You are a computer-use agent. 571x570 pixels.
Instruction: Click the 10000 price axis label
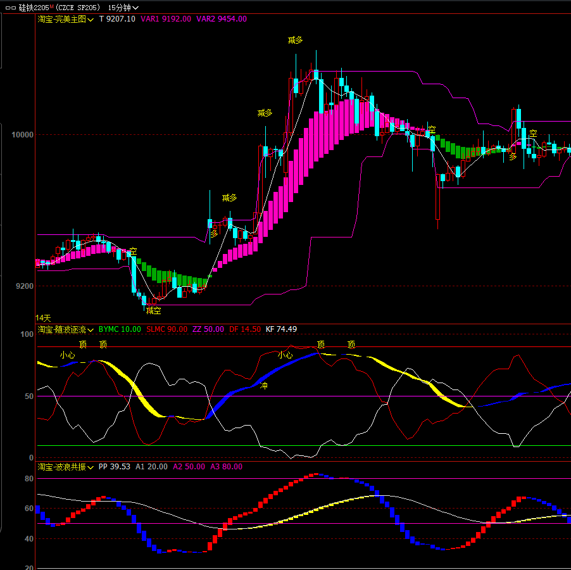click(22, 135)
